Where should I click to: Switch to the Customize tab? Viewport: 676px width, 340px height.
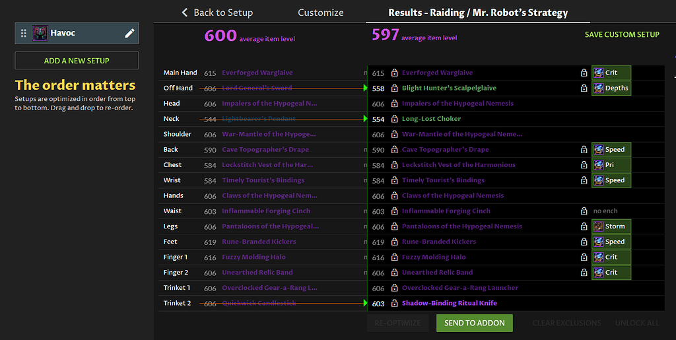(320, 13)
